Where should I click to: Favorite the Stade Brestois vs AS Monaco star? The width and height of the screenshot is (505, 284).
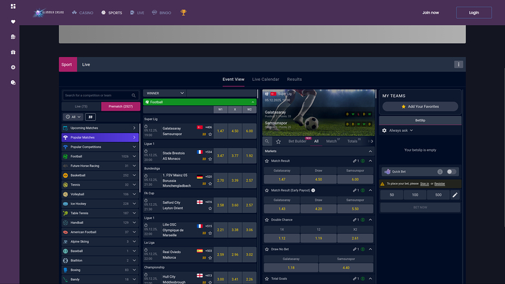(x=210, y=159)
